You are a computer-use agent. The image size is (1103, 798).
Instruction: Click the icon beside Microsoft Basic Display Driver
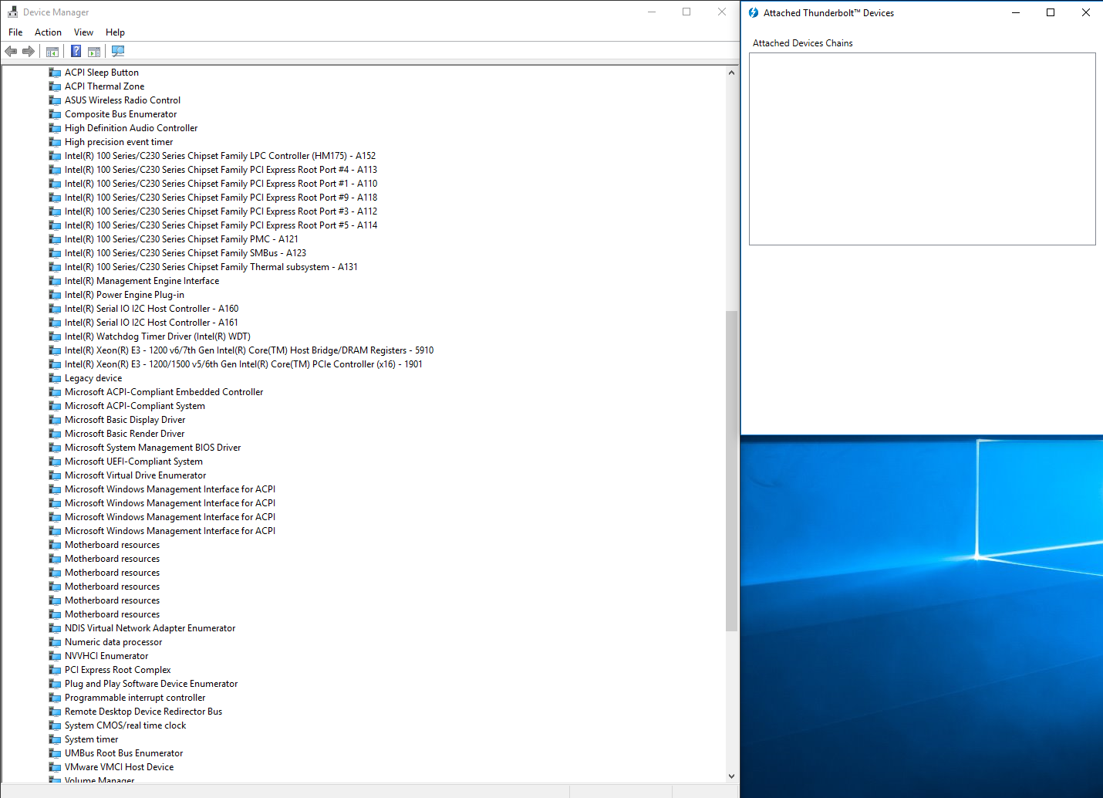(55, 420)
